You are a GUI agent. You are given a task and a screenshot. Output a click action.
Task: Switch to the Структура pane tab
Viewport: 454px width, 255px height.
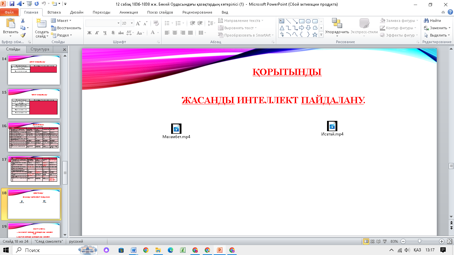tap(40, 49)
